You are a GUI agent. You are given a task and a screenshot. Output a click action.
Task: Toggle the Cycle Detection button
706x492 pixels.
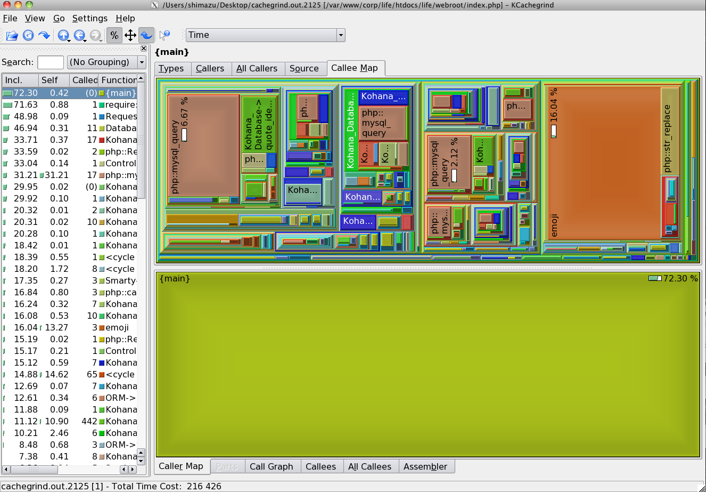pos(146,36)
